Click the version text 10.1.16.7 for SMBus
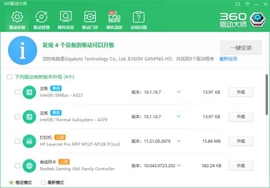Viewport: 270px width, 188px height. point(153,92)
